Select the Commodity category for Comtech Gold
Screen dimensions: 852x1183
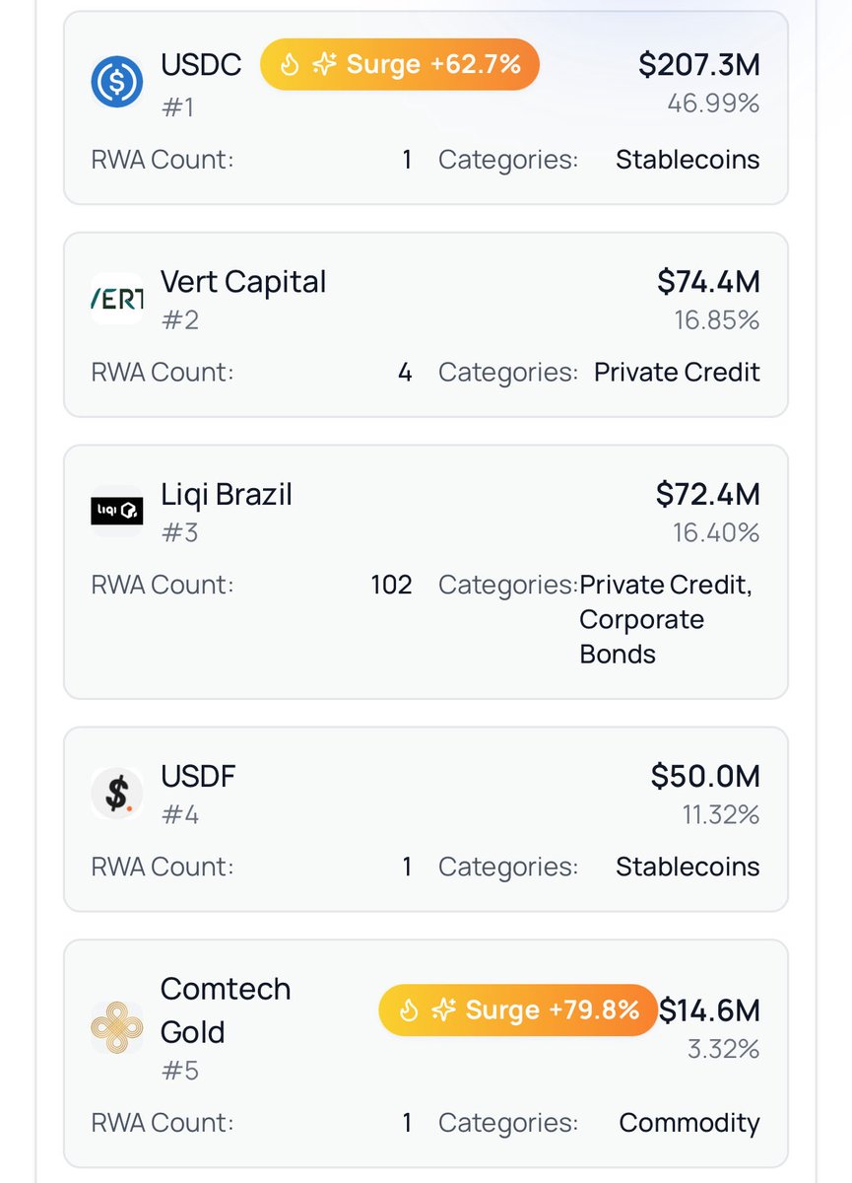coord(689,1123)
